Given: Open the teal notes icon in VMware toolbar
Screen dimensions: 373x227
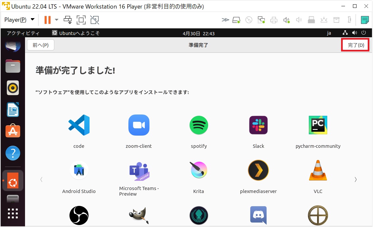Looking at the screenshot, I should pyautogui.click(x=365, y=20).
